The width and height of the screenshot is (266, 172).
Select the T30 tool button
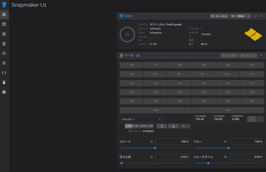pyautogui.click(x=155, y=110)
